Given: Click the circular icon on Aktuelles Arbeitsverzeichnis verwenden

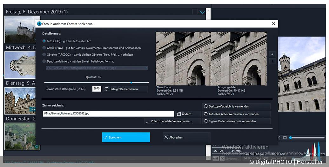Looking at the screenshot, I should 206,114.
